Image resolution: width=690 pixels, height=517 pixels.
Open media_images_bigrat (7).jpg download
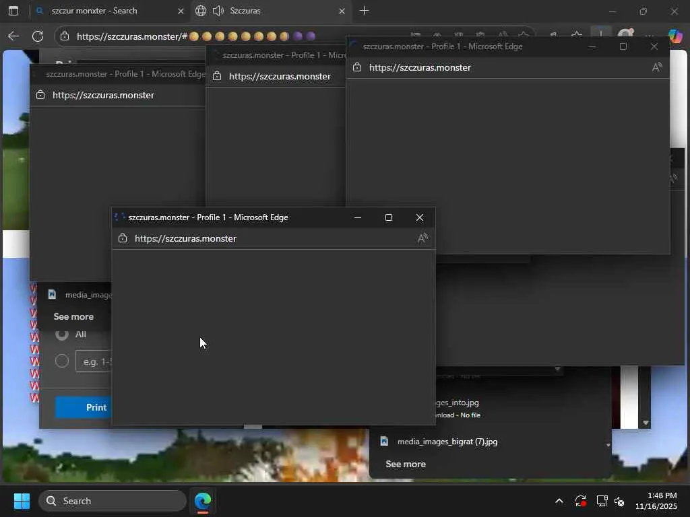coord(447,442)
